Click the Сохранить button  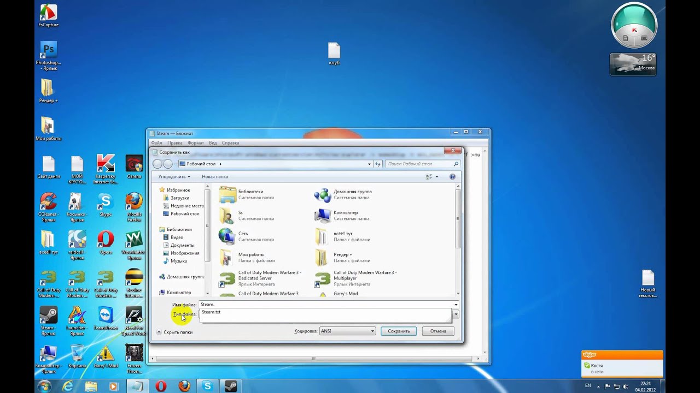click(399, 331)
